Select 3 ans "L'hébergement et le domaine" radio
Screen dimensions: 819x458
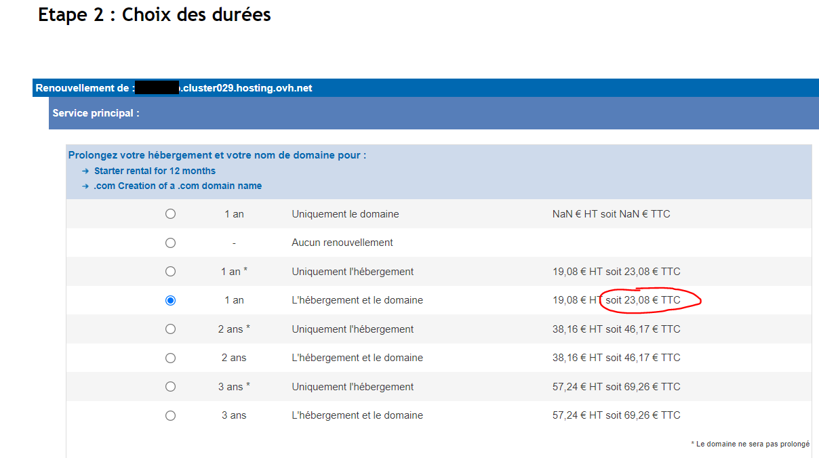pos(170,415)
